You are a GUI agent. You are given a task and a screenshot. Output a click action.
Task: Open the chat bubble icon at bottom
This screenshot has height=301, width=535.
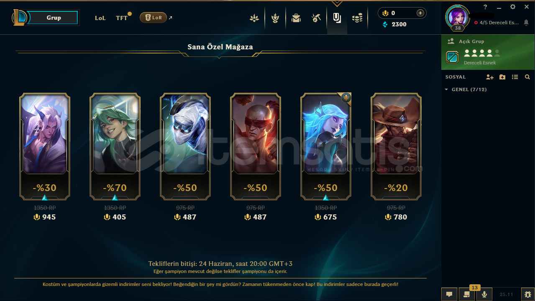click(449, 294)
